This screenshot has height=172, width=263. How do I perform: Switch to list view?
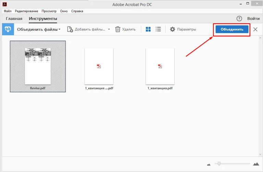tap(158, 29)
